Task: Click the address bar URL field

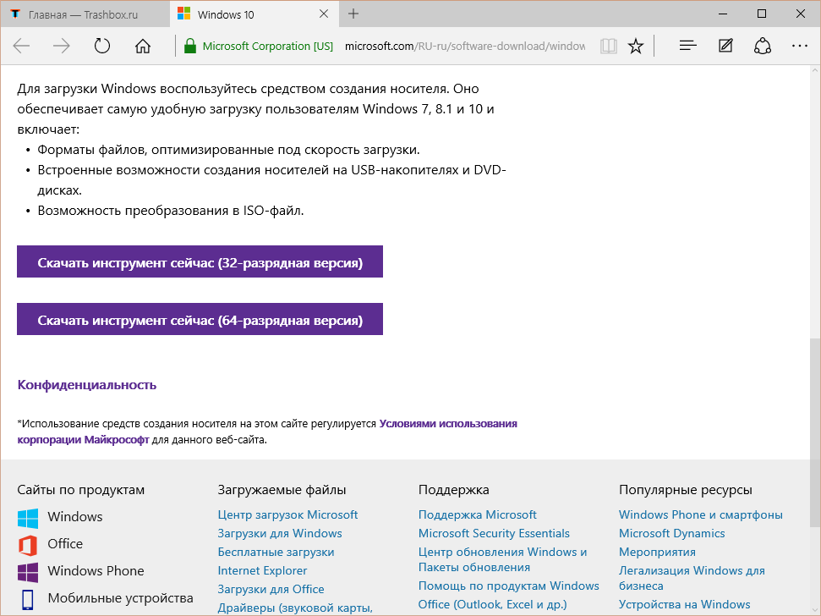Action: pyautogui.click(x=464, y=46)
